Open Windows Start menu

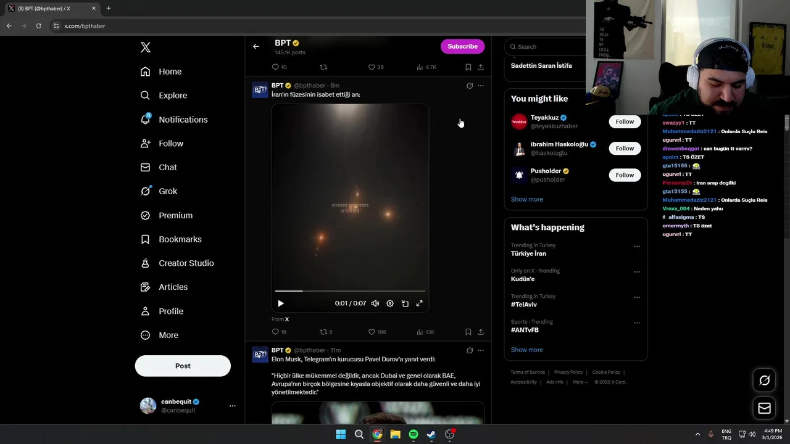tap(341, 434)
